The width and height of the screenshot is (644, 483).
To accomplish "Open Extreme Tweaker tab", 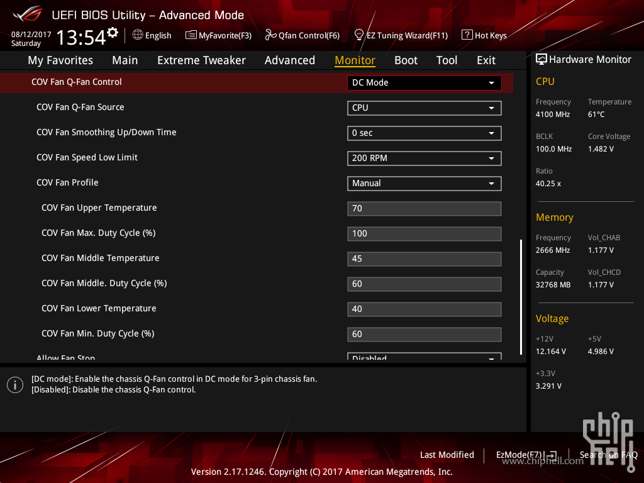I will [201, 60].
